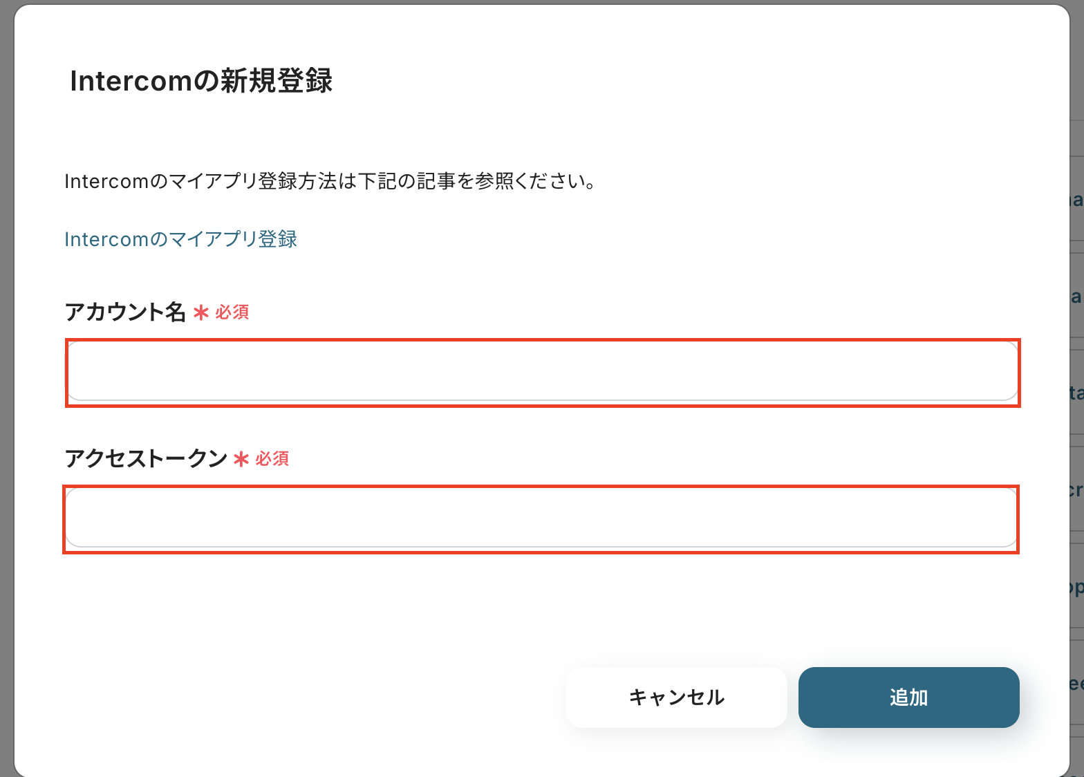Image resolution: width=1084 pixels, height=777 pixels.
Task: Click the partially hidden 'cr' text behind dialog
Action: point(1076,490)
